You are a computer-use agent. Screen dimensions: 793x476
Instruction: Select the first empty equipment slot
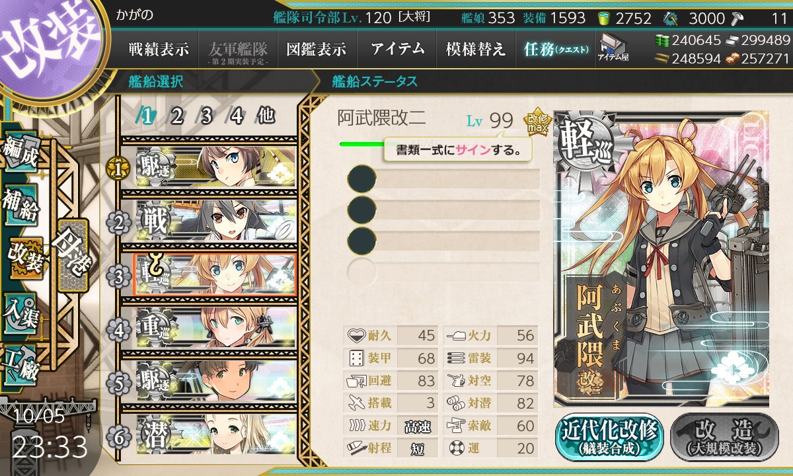pos(443,179)
